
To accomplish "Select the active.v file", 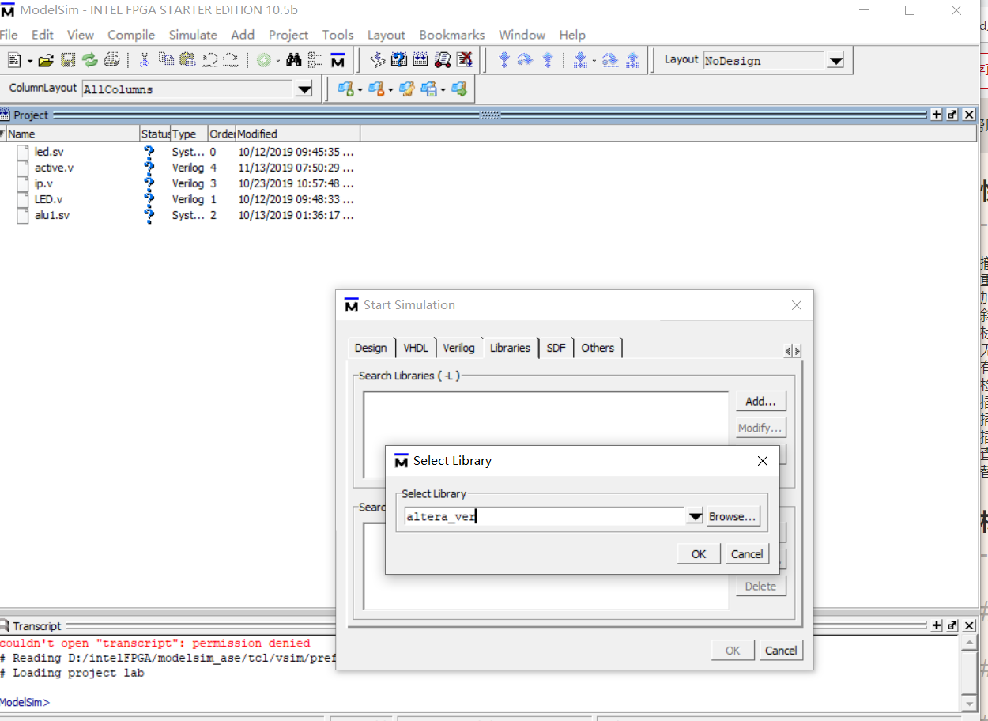I will (x=55, y=168).
